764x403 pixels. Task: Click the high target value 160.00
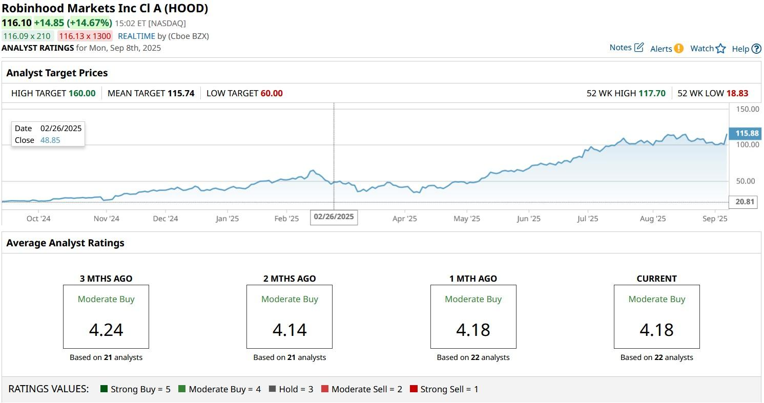point(82,93)
